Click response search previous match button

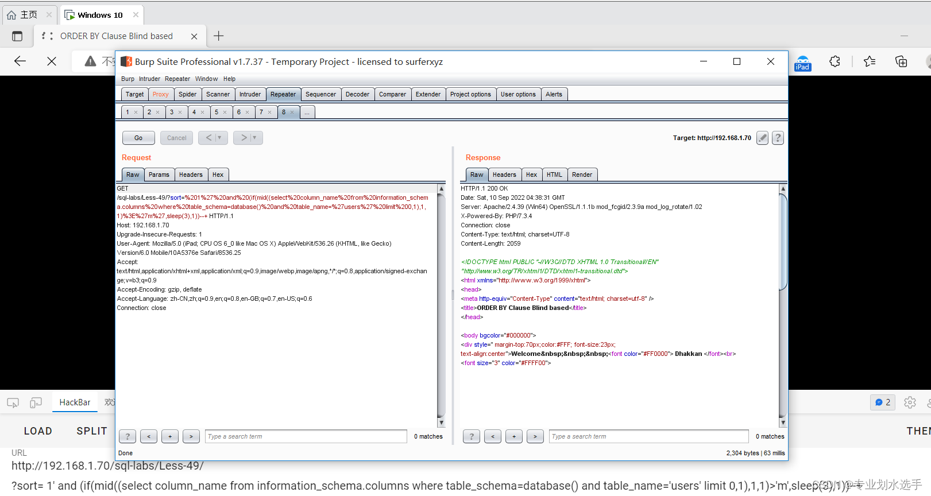pos(493,437)
